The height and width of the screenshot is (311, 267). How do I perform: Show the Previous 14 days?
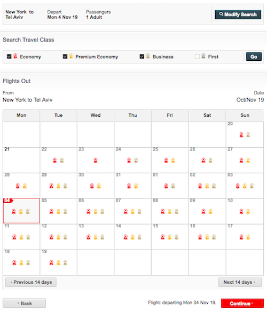point(31,282)
